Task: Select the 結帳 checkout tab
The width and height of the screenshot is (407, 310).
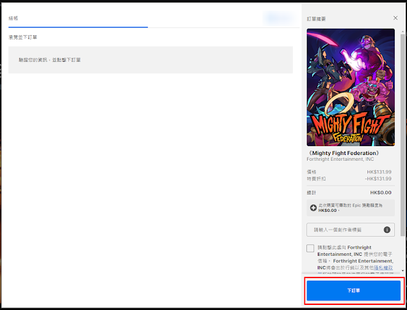Action: click(x=13, y=18)
